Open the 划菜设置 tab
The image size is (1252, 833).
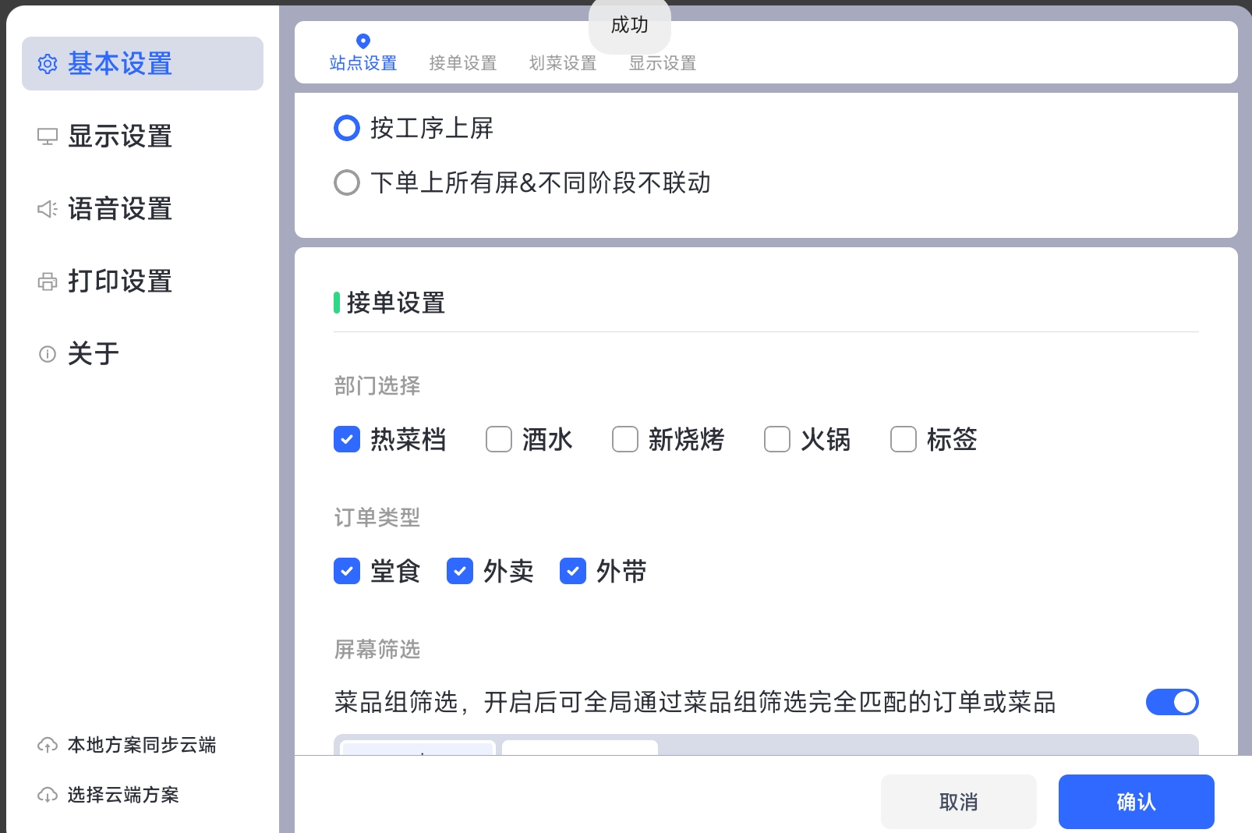[x=563, y=63]
